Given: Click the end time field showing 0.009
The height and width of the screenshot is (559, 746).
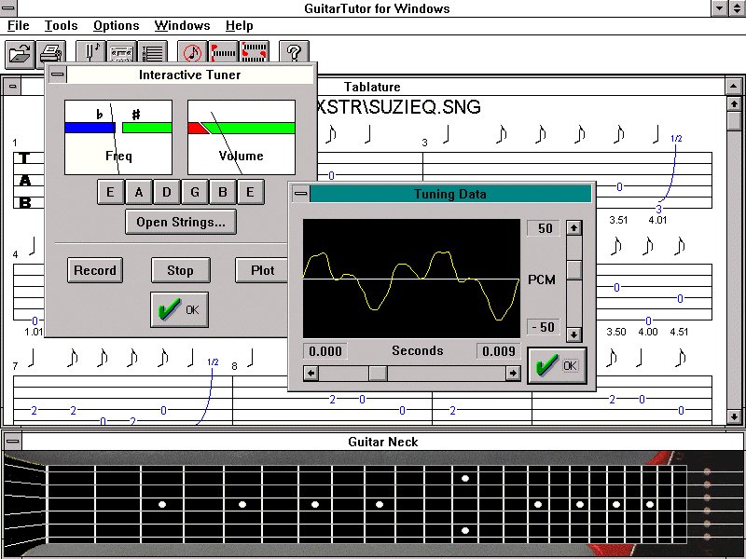Looking at the screenshot, I should [499, 351].
